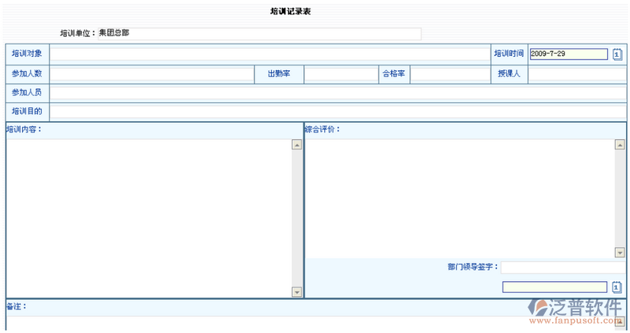Click into the 合格率 input field
The width and height of the screenshot is (630, 333).
[450, 74]
